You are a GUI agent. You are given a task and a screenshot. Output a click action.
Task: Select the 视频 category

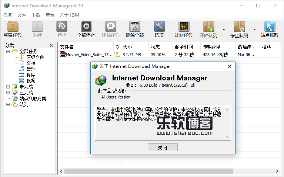(31, 81)
